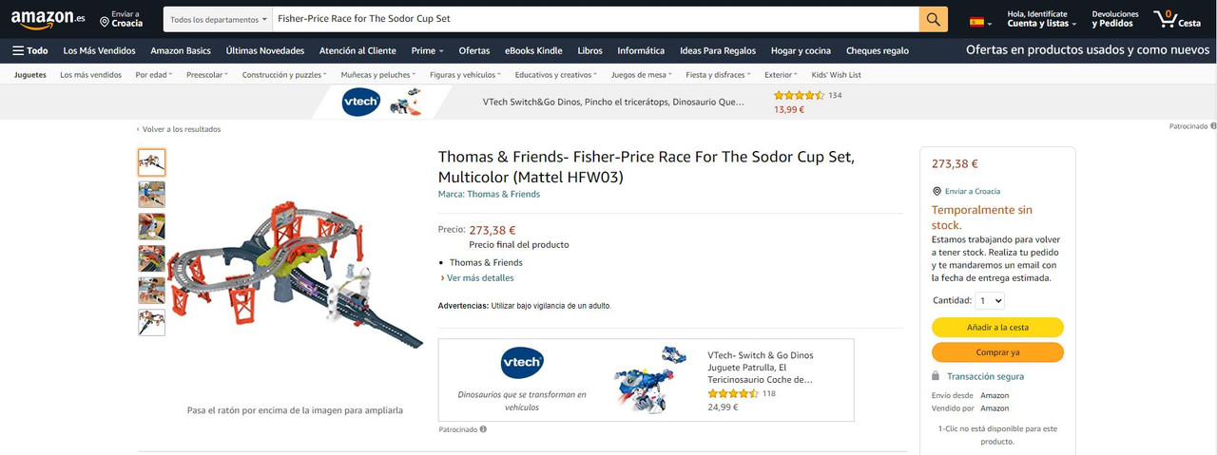The image size is (1217, 455).
Task: Click Volver a los resultados link
Action: click(181, 129)
